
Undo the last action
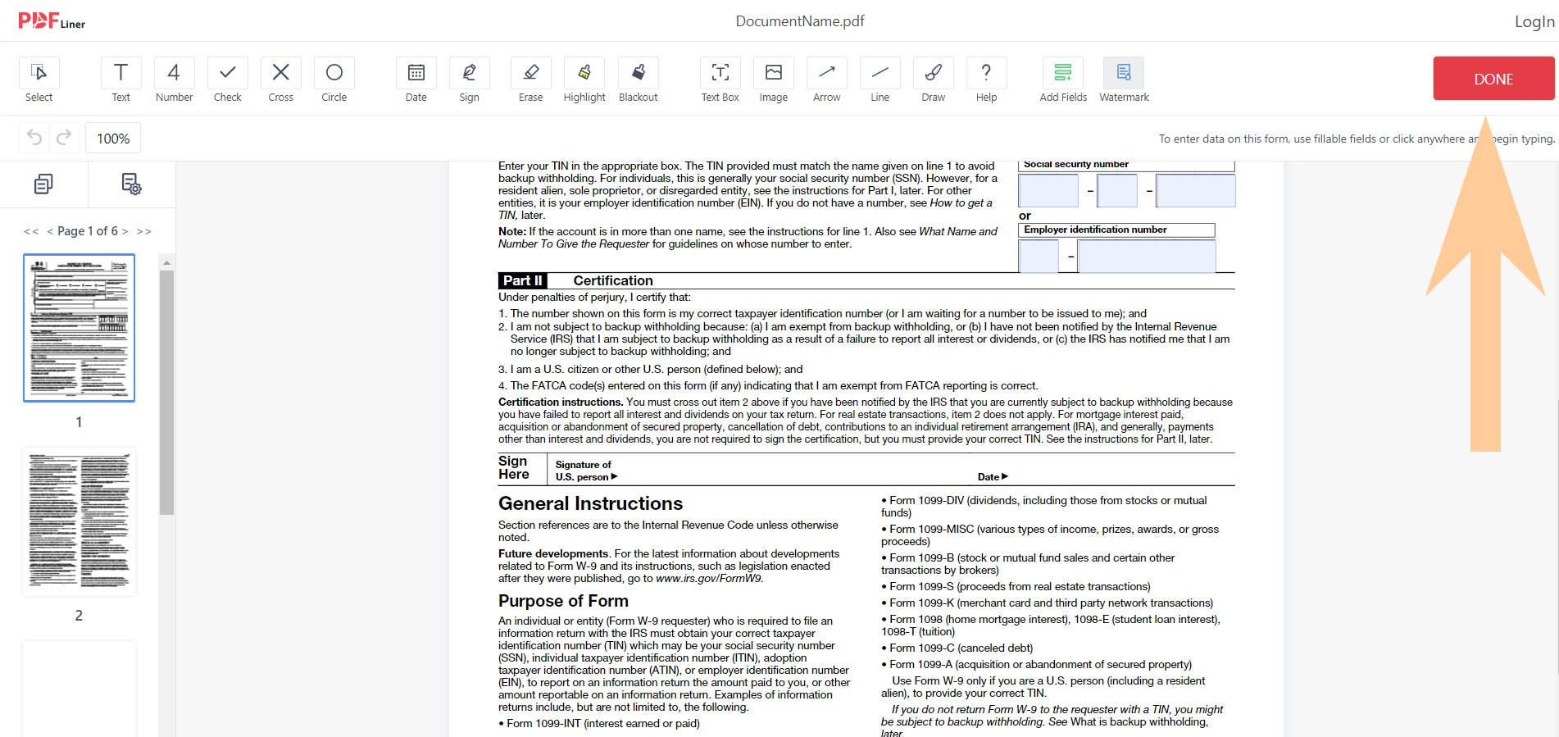click(34, 138)
